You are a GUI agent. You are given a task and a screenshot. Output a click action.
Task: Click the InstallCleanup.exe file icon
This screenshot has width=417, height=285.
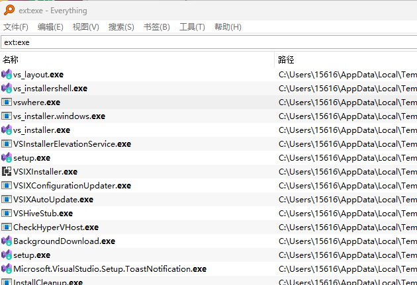(x=7, y=282)
